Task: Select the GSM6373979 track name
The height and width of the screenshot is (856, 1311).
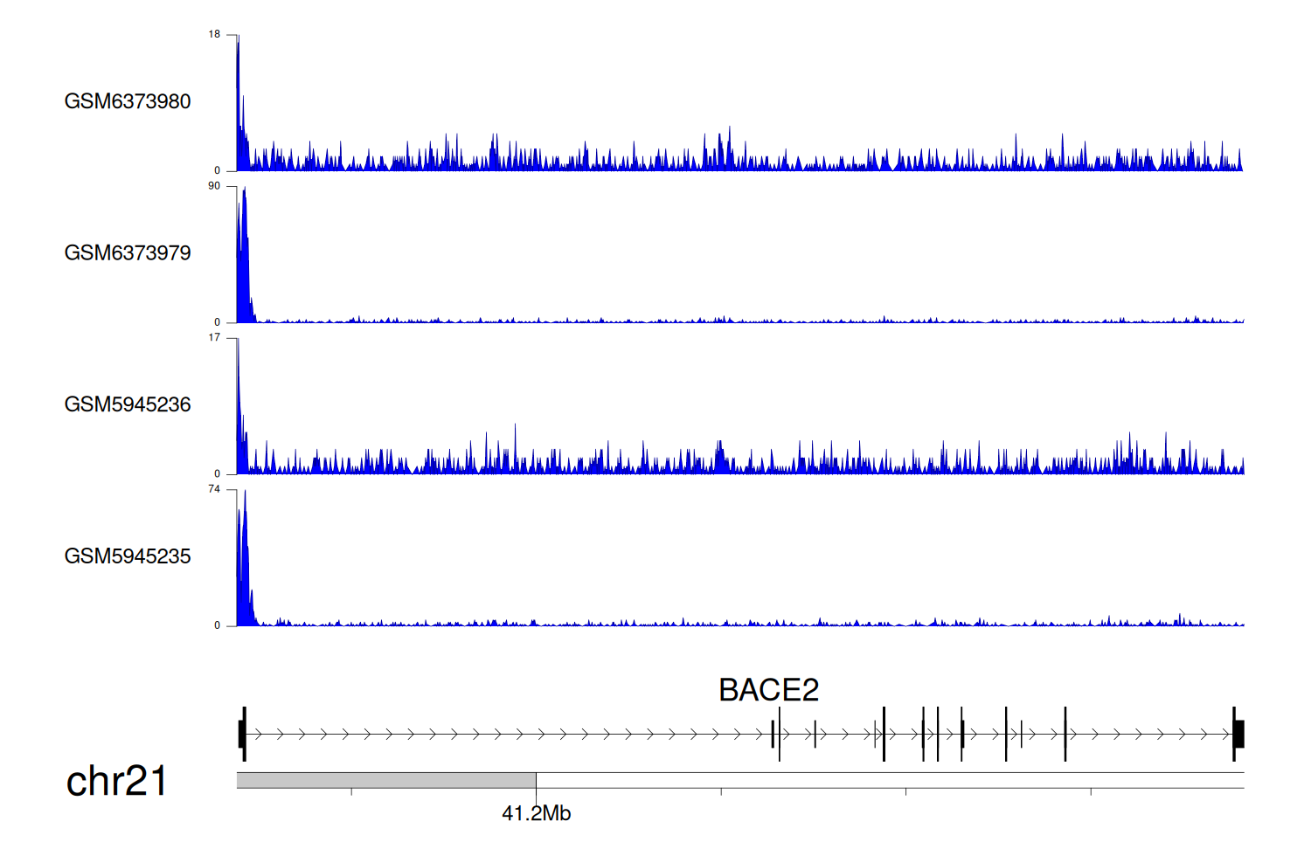Action: [x=128, y=253]
